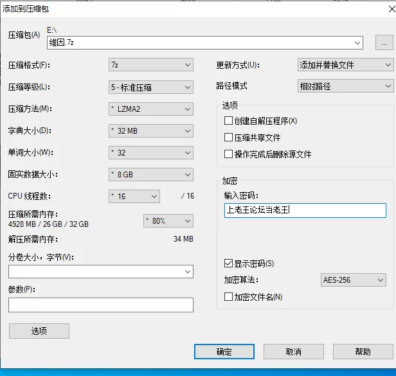Click the browse "..." button for archive path
Viewport: 396px width, 376px height.
(384, 42)
